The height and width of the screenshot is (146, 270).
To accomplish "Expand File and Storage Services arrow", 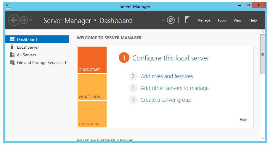I will point(66,63).
